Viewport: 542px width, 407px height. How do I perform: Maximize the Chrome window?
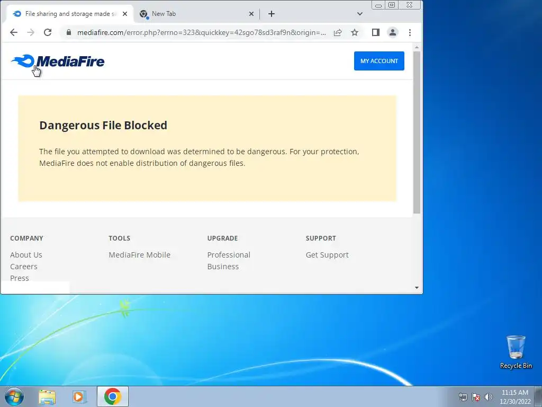392,5
